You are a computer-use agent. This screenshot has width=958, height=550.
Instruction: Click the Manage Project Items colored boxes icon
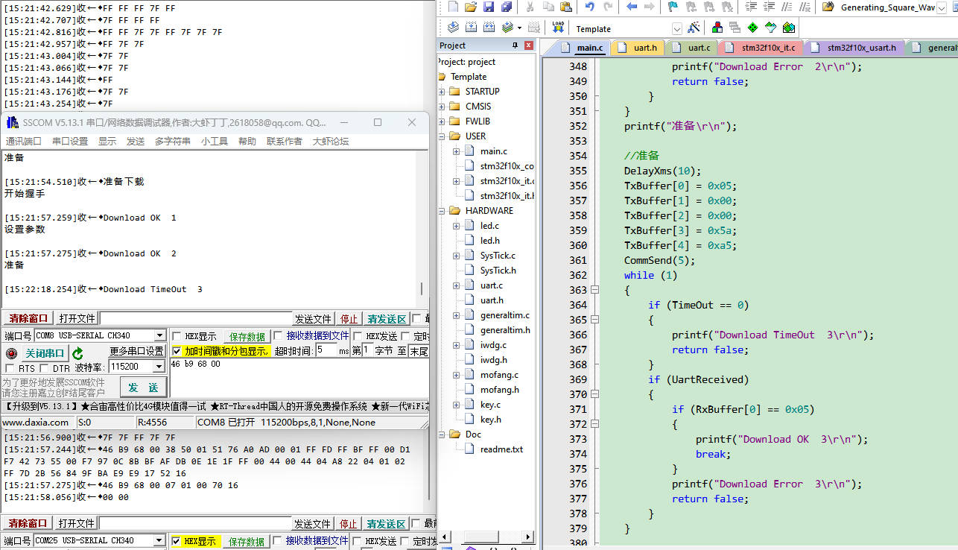click(717, 28)
